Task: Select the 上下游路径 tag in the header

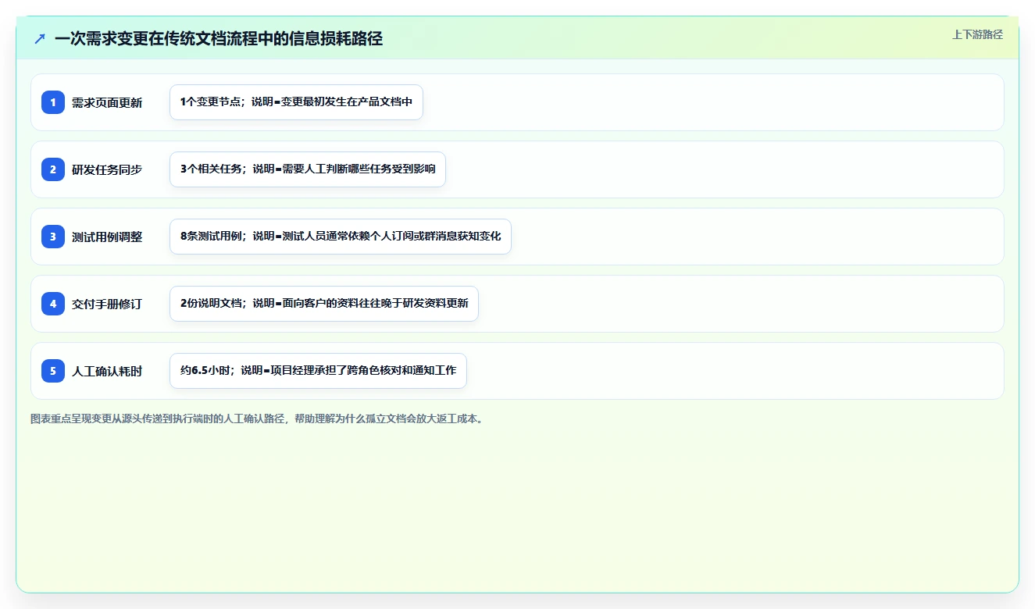Action: pyautogui.click(x=977, y=34)
